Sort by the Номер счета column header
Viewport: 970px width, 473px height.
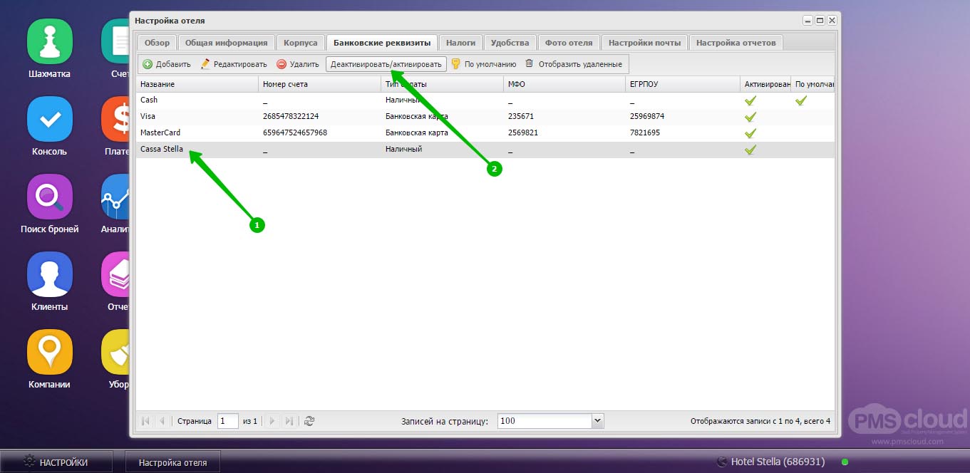tap(319, 85)
